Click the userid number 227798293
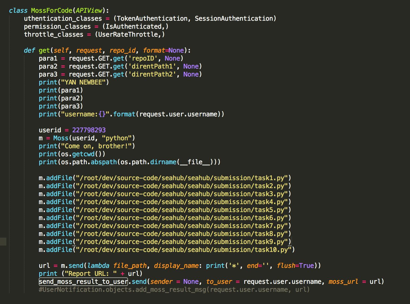This screenshot has width=410, height=304. click(x=89, y=130)
